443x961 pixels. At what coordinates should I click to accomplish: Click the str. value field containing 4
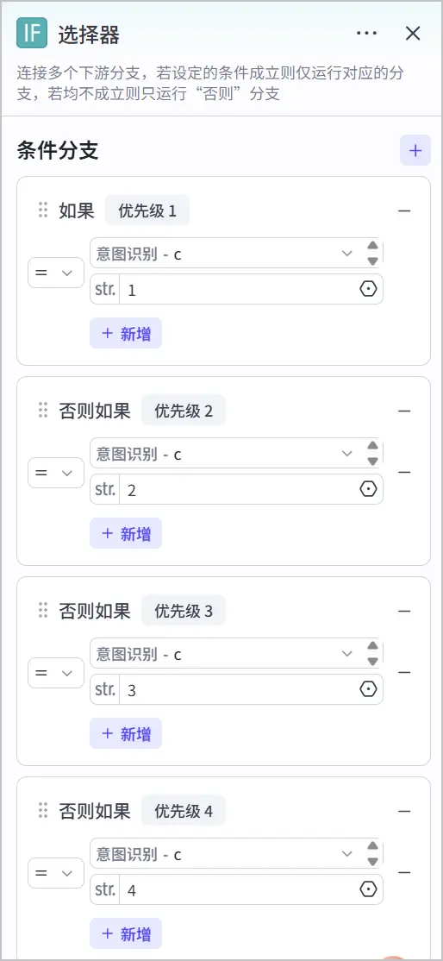[x=236, y=890]
